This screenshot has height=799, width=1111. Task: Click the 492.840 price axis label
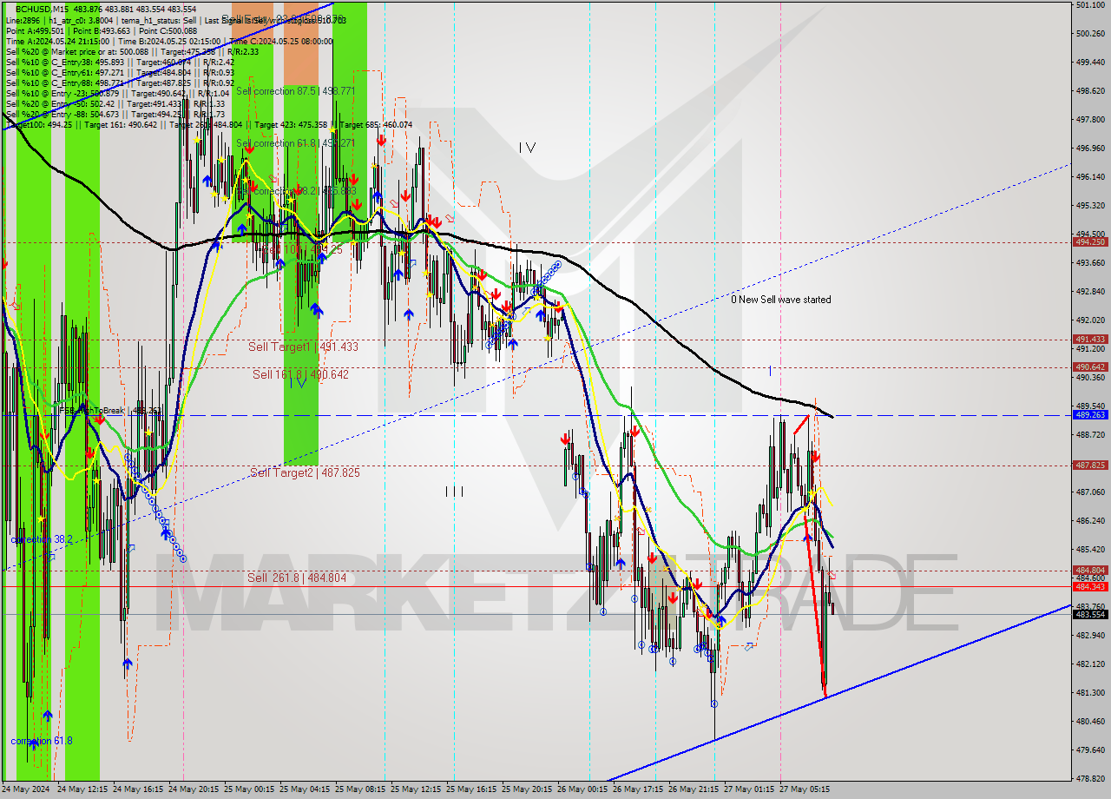[x=1089, y=291]
